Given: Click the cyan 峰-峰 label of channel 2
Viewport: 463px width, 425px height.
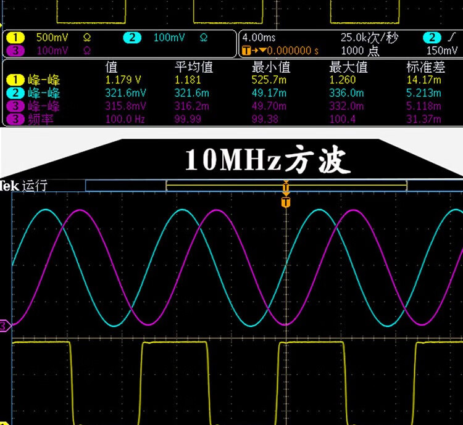Looking at the screenshot, I should click(x=44, y=93).
